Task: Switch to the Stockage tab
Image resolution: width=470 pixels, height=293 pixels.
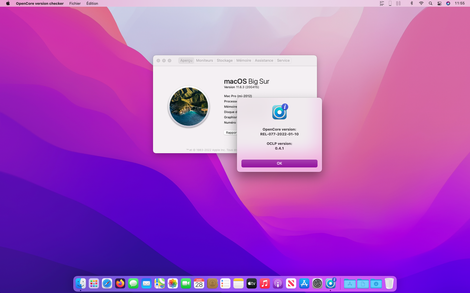Action: click(225, 61)
